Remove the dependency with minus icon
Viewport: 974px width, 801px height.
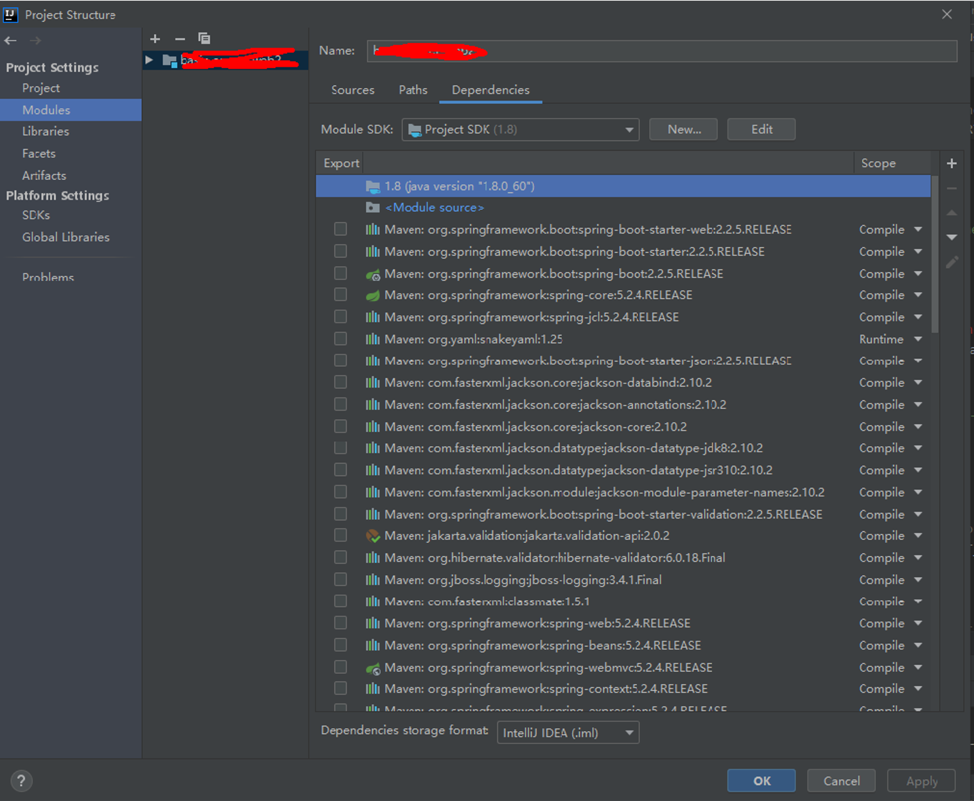[x=952, y=189]
